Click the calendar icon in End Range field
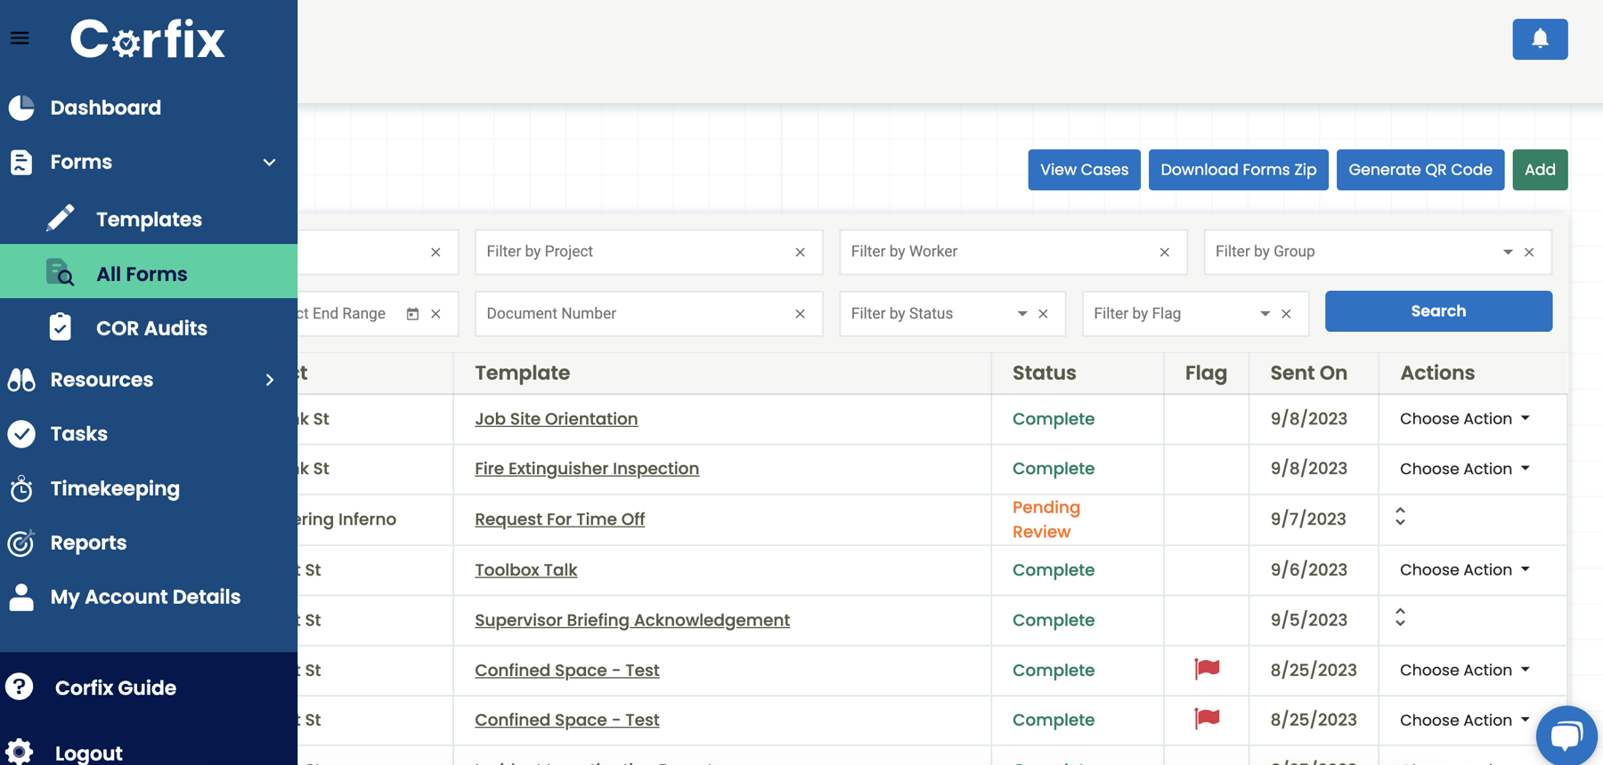This screenshot has width=1603, height=765. 412,314
